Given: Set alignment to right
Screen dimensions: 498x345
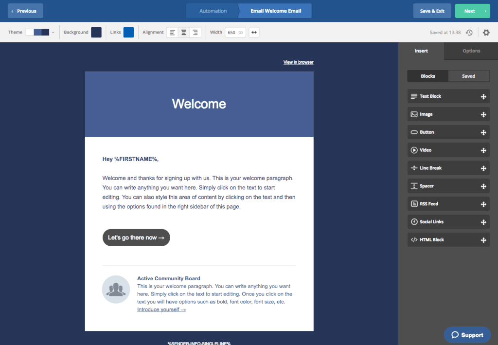Looking at the screenshot, I should (195, 33).
